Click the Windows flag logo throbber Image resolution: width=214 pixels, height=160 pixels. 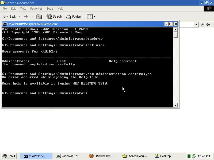pos(209,9)
